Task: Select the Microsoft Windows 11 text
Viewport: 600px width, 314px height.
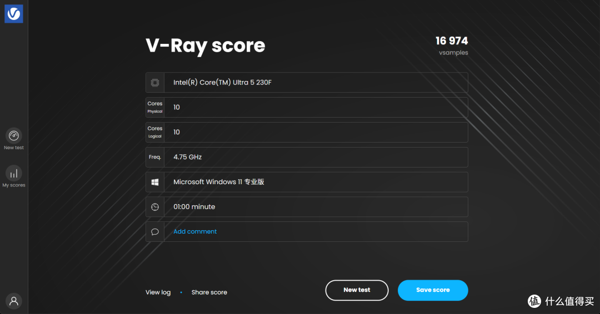Action: (x=219, y=182)
